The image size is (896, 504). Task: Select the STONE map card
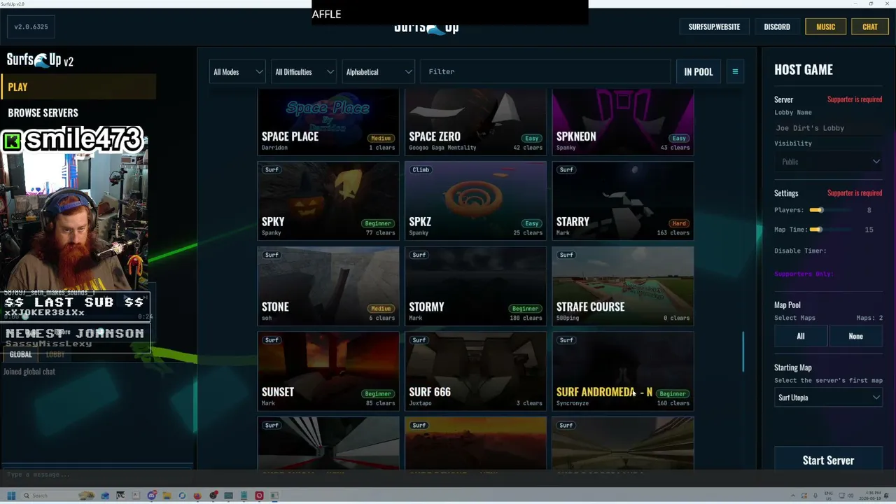(328, 286)
